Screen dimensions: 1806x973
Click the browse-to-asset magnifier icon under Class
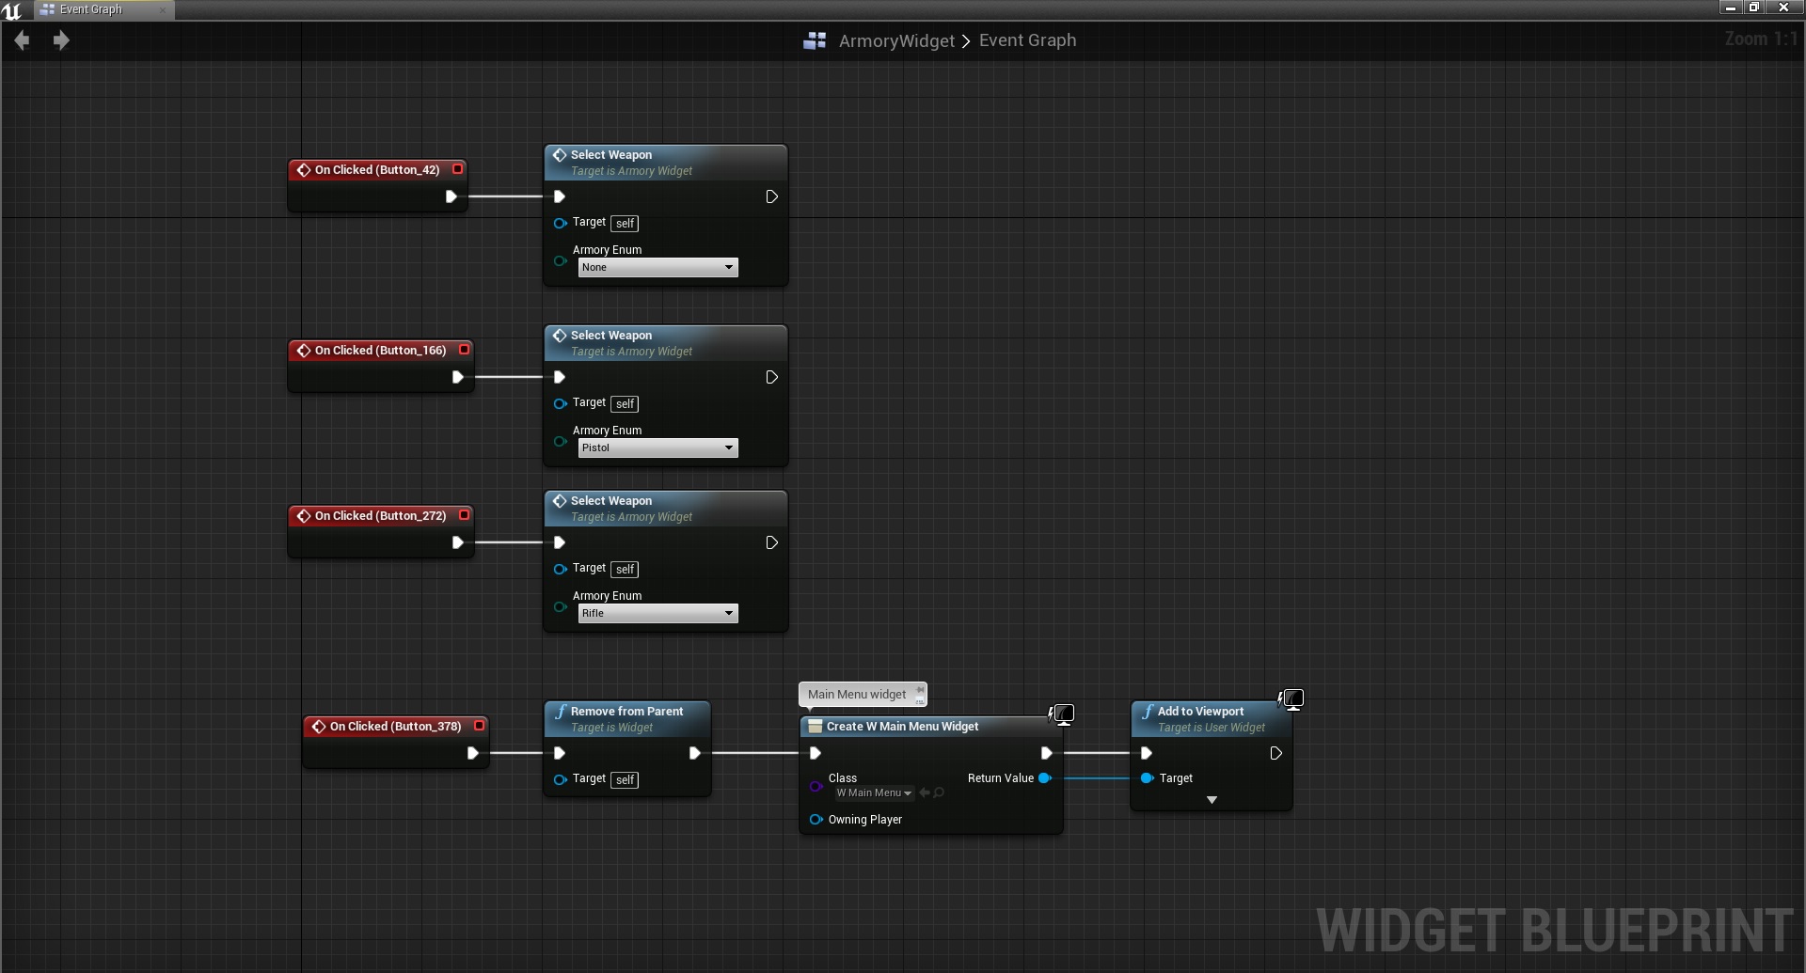pyautogui.click(x=939, y=793)
